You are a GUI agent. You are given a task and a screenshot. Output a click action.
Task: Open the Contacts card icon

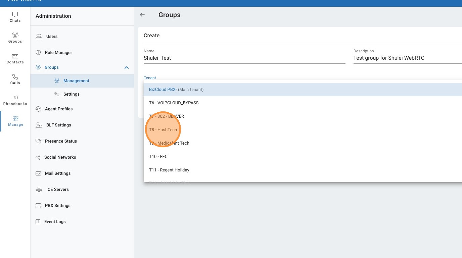[x=15, y=56]
